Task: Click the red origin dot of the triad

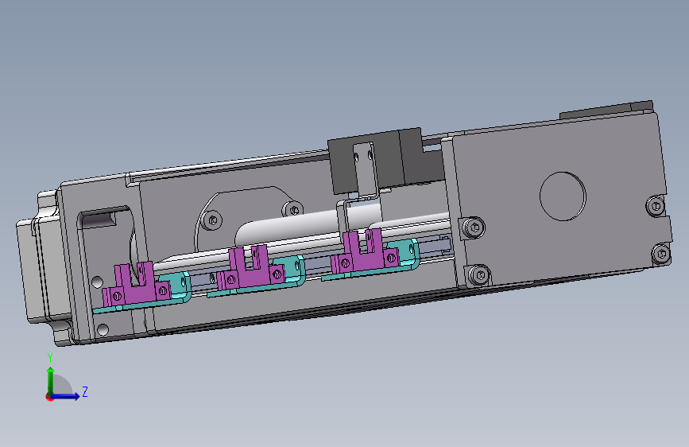Action: tap(49, 397)
